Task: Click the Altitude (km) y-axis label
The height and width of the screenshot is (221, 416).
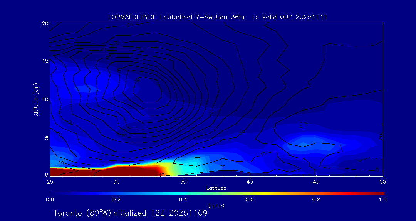Action: click(x=36, y=99)
